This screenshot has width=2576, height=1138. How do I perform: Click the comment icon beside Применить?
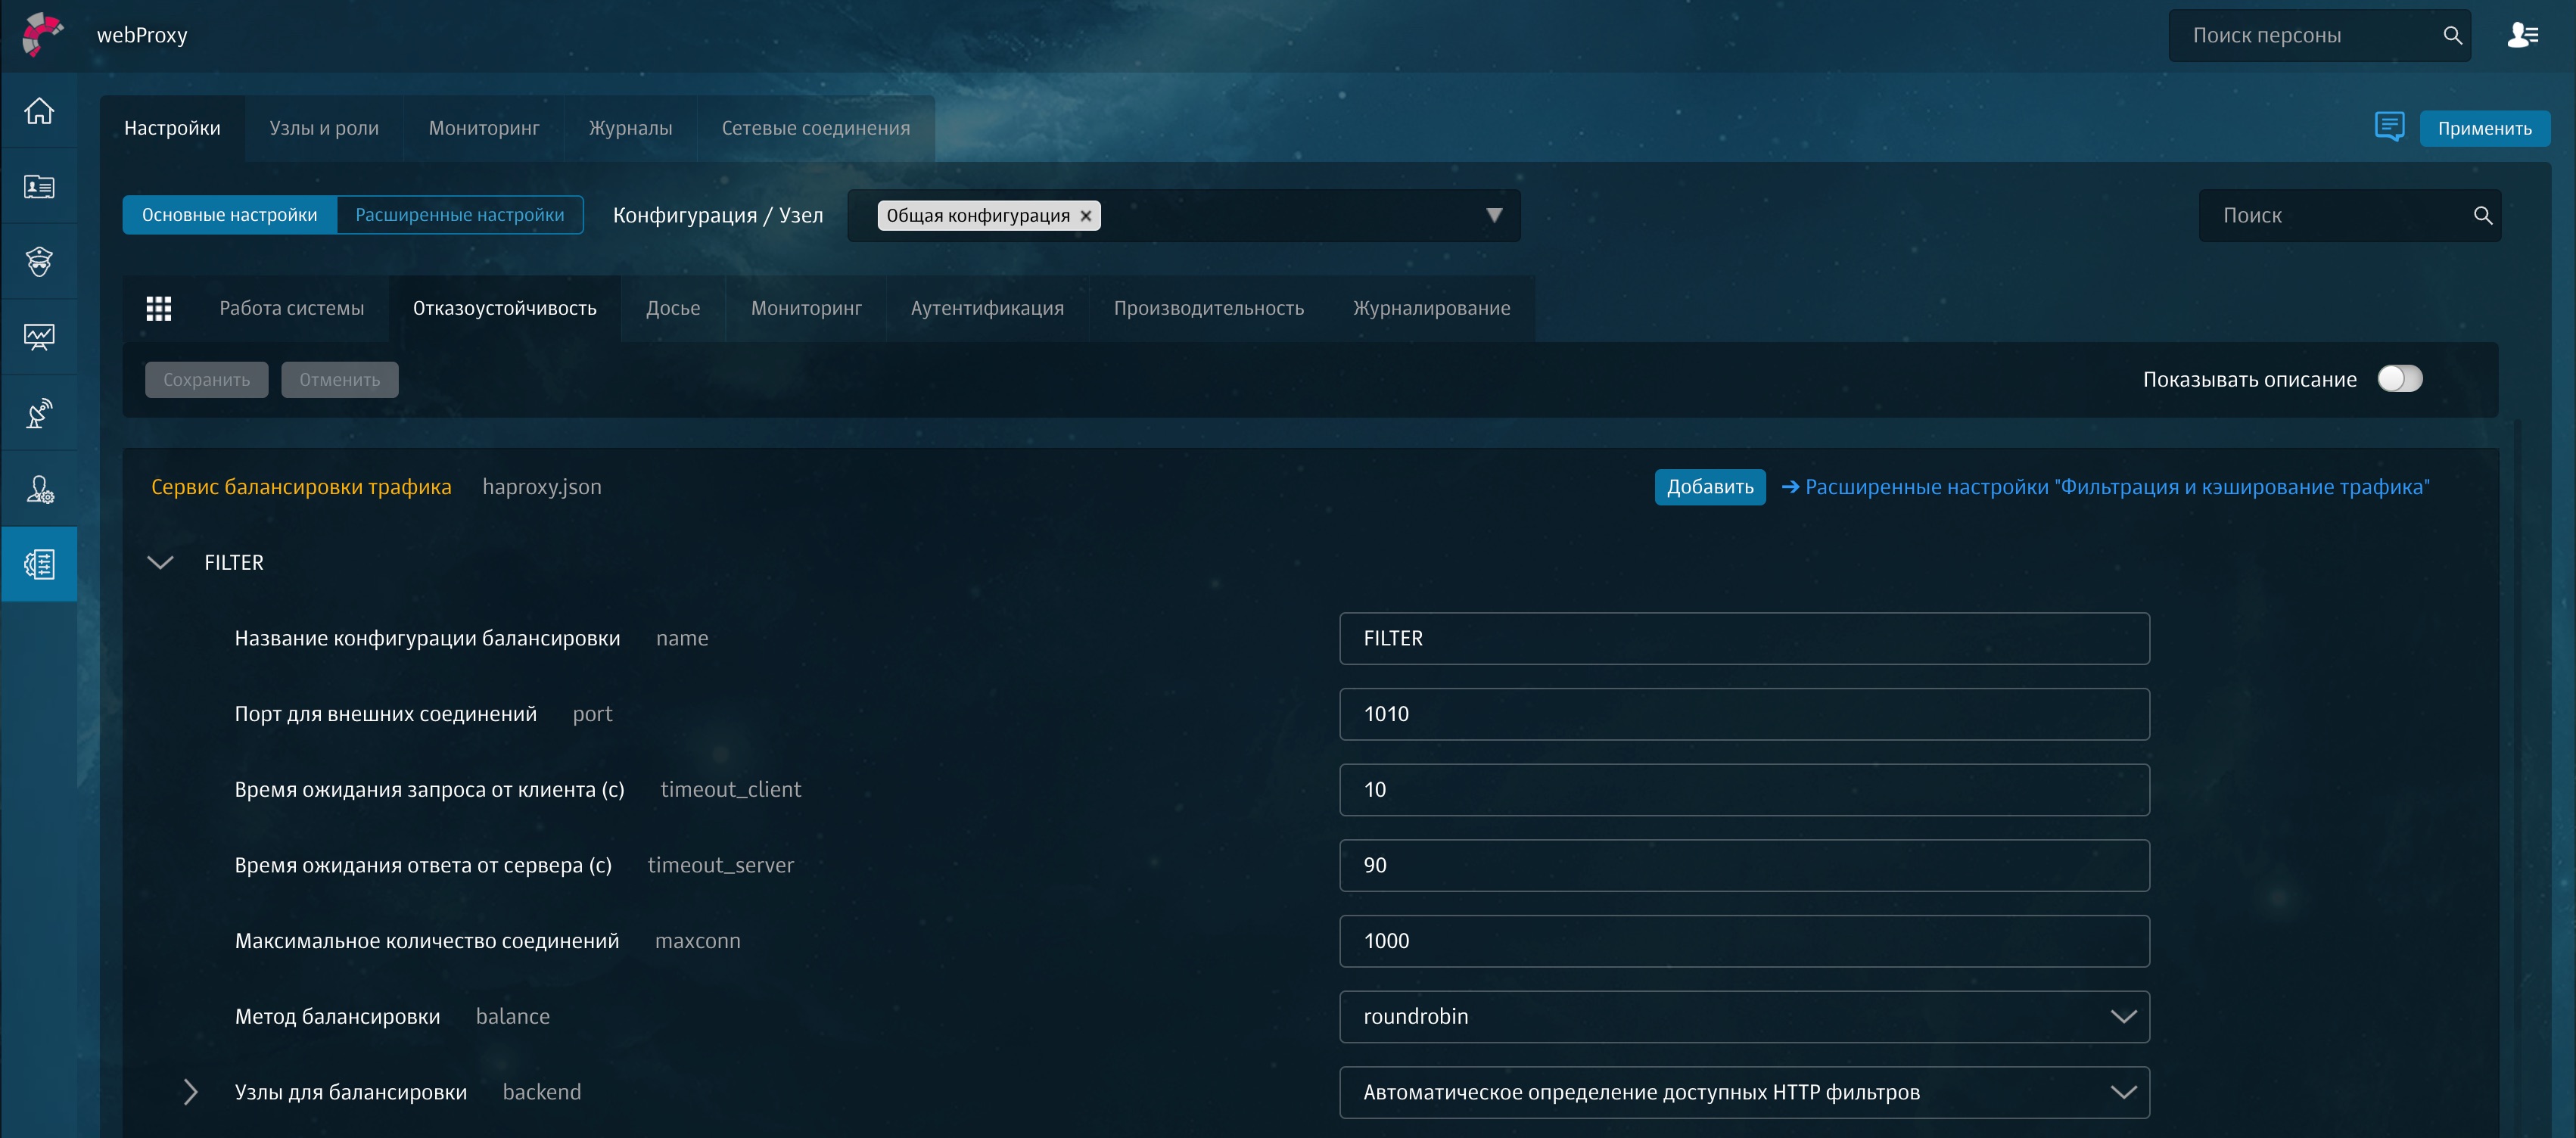tap(2389, 127)
